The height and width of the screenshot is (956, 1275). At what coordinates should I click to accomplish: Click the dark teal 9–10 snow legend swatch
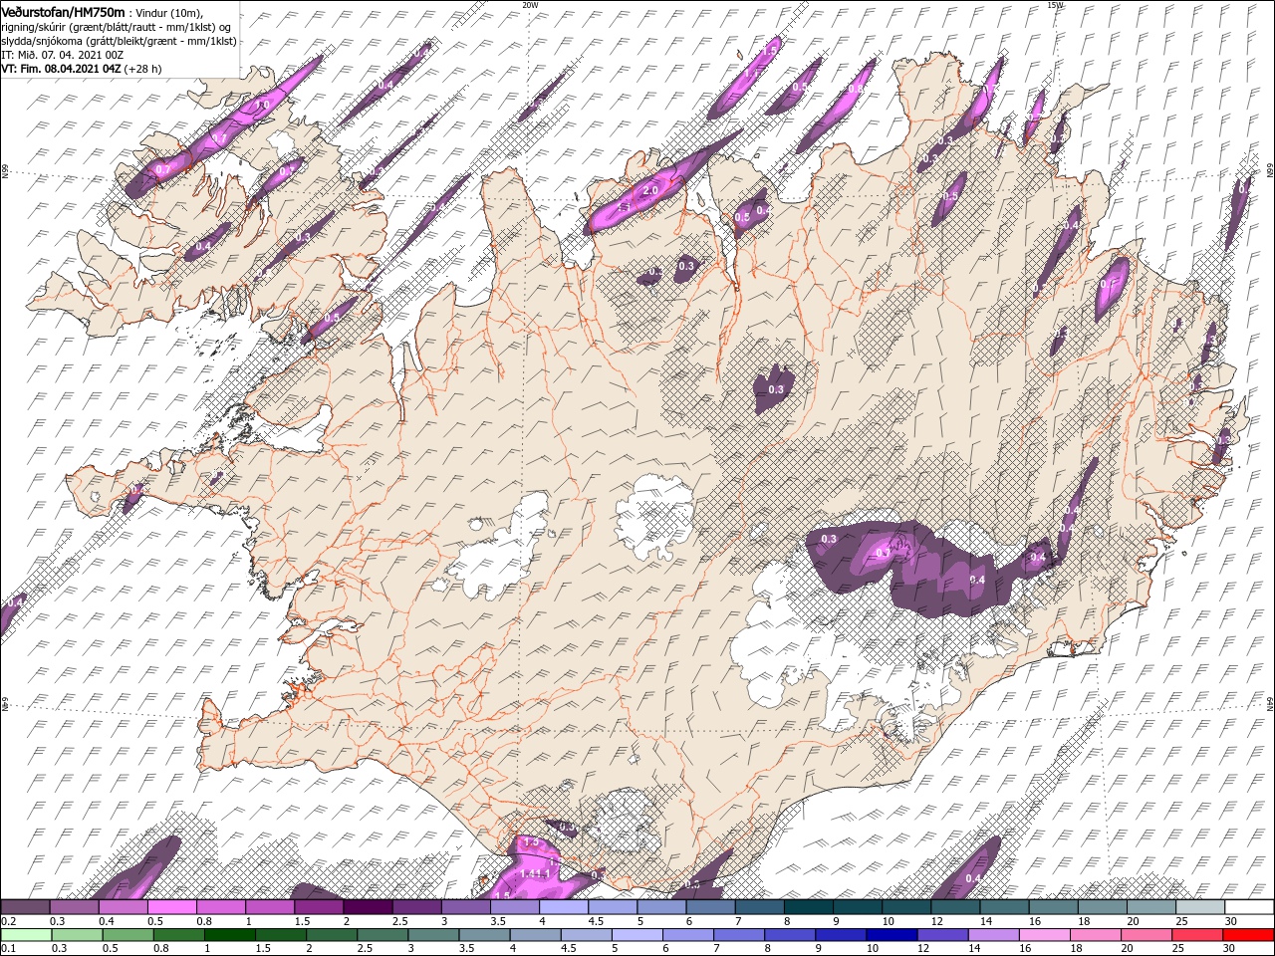click(857, 907)
